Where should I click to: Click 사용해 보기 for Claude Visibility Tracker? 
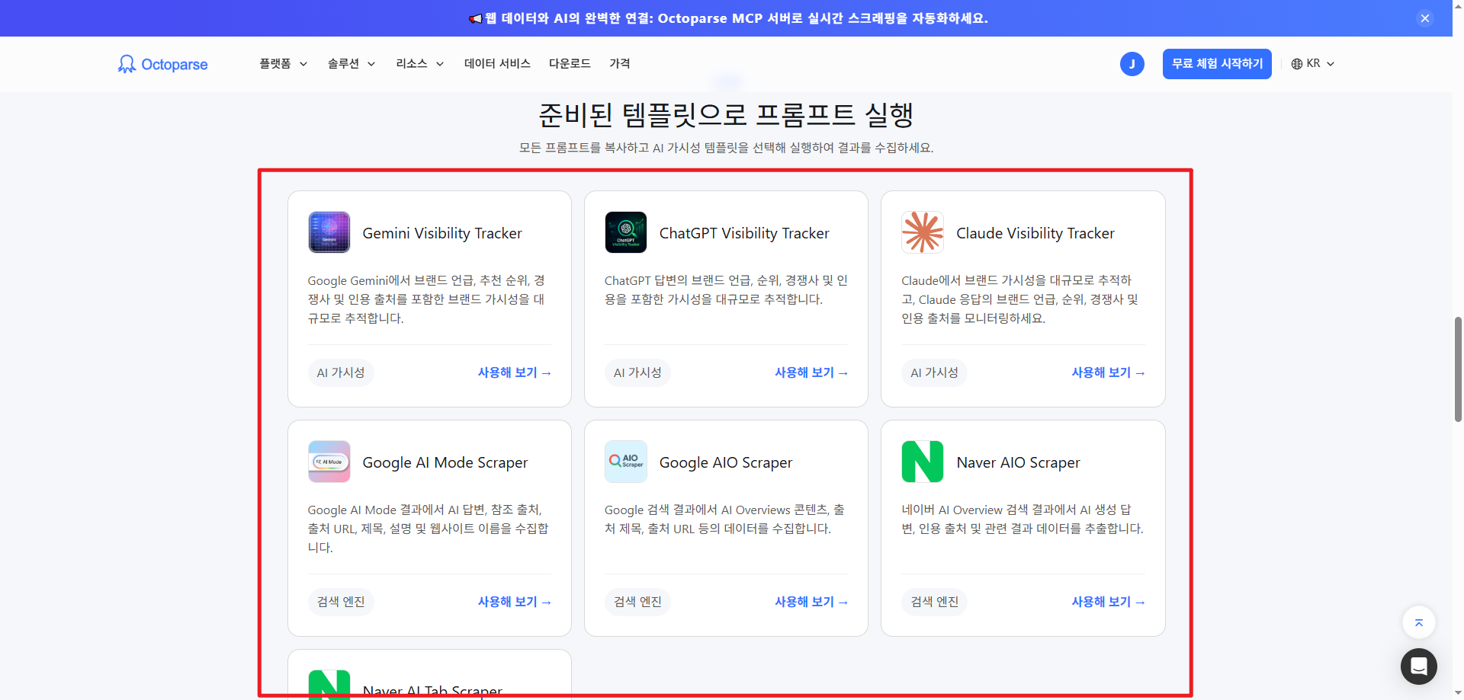[x=1109, y=372]
